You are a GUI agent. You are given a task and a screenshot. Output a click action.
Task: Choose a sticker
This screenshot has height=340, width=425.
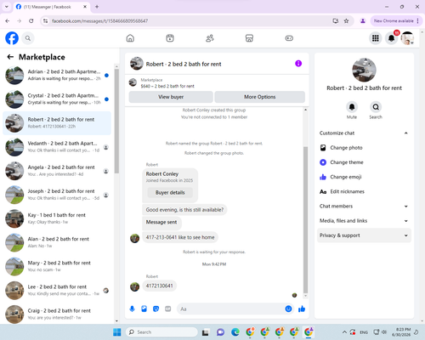156,309
